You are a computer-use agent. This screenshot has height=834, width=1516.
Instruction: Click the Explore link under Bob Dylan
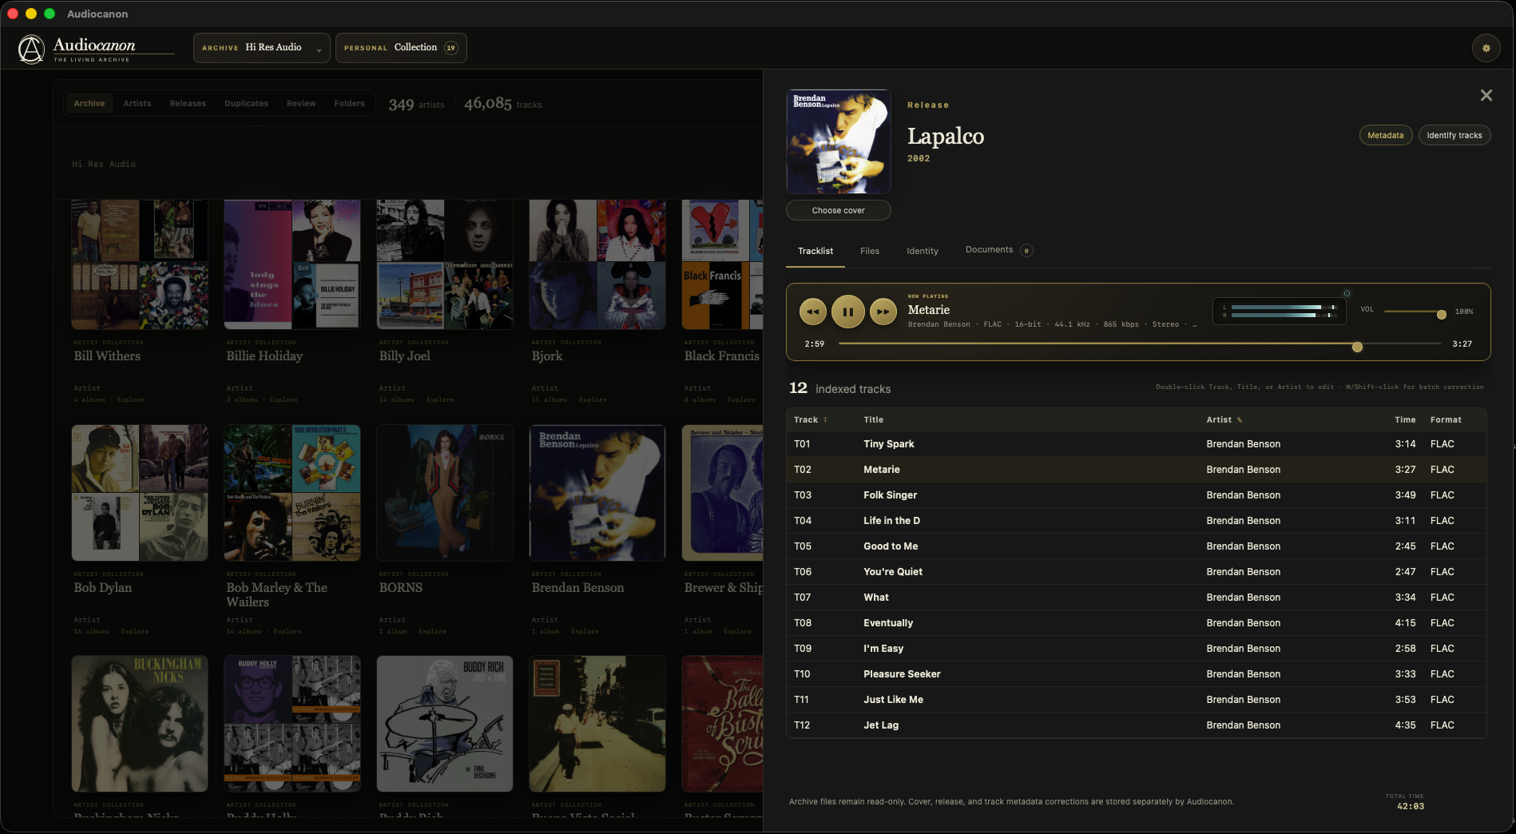(135, 631)
